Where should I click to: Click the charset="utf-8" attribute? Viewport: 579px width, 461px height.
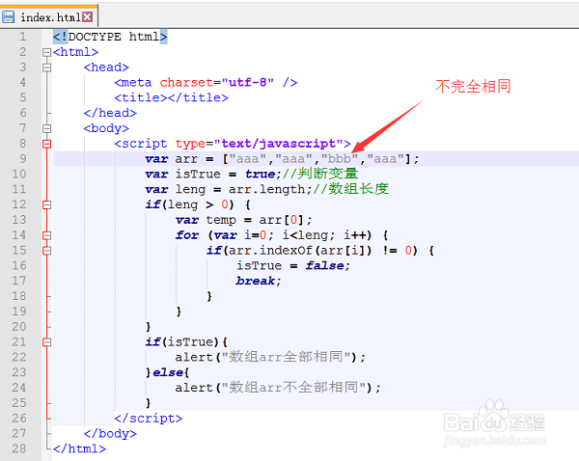pos(217,82)
